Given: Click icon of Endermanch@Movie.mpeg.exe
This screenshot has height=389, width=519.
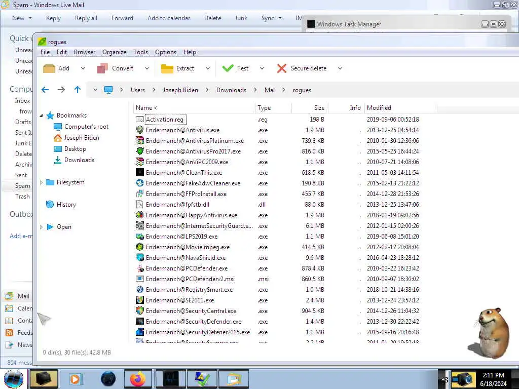Looking at the screenshot, I should [x=140, y=247].
